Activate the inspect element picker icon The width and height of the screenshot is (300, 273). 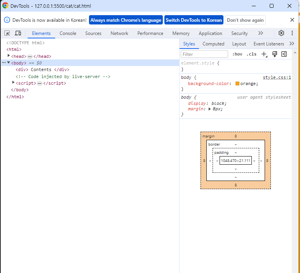[7, 33]
